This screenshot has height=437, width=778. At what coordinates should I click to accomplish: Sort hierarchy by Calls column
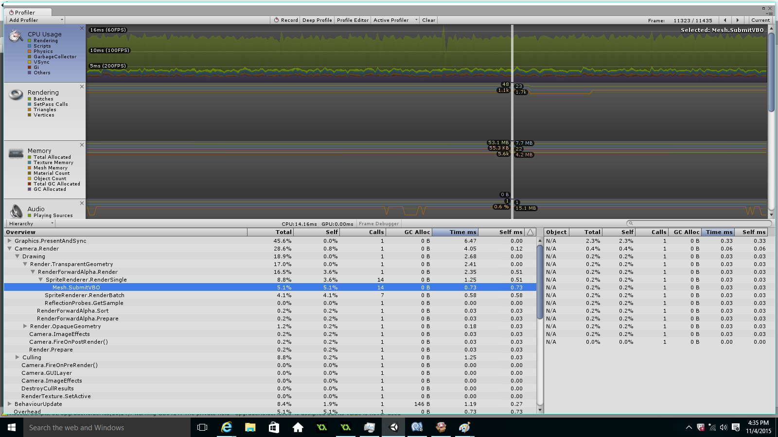click(363, 232)
